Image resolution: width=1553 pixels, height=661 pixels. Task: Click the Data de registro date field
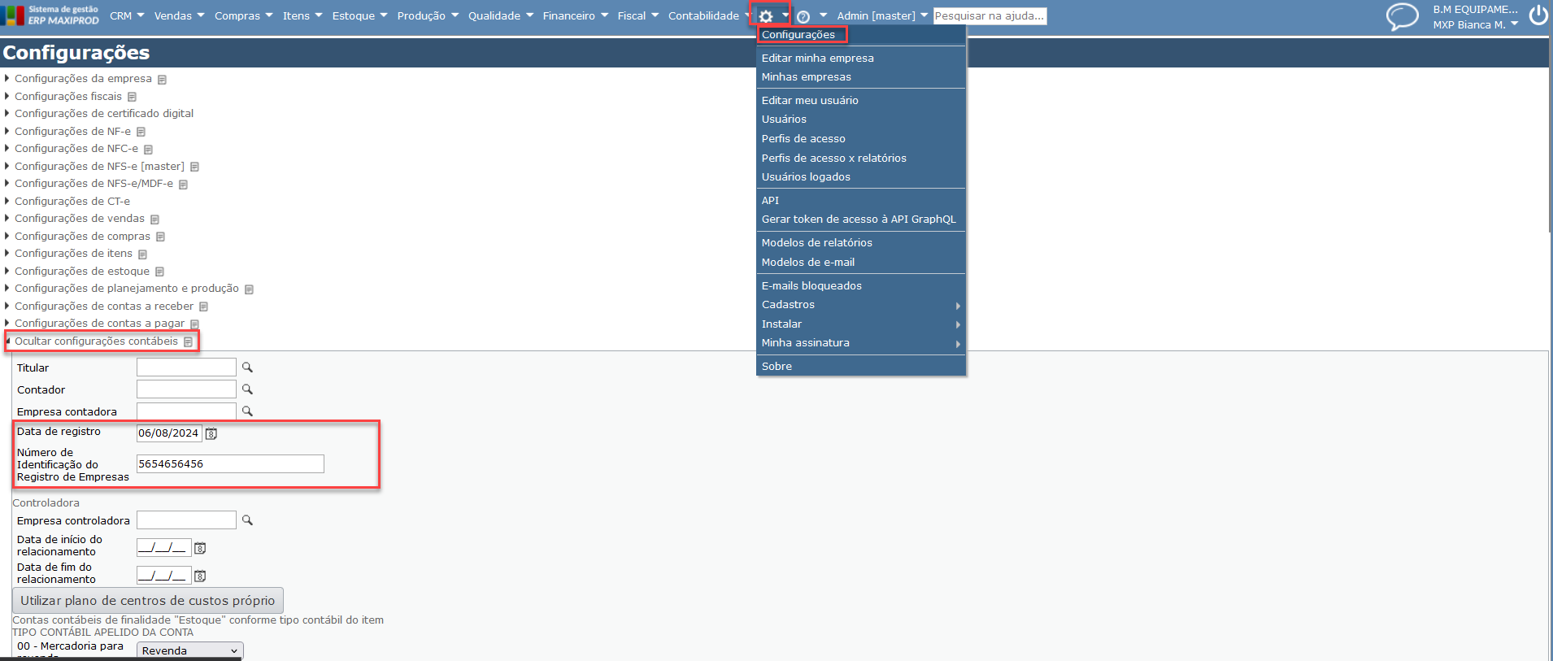click(x=169, y=433)
